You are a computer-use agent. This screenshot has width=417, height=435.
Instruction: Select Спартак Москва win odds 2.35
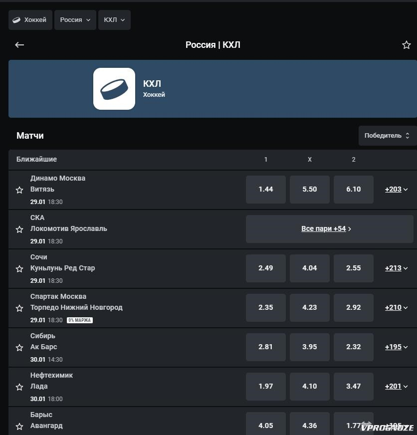click(266, 308)
